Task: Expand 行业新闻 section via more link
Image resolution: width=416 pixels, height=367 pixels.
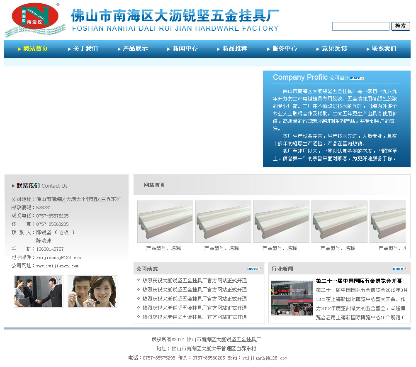Action: [399, 269]
